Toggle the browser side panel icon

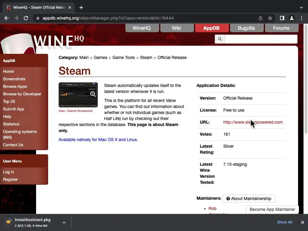click(x=282, y=18)
